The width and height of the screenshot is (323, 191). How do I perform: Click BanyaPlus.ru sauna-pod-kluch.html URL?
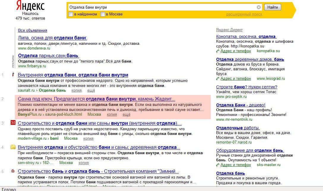pyautogui.click(x=50, y=114)
